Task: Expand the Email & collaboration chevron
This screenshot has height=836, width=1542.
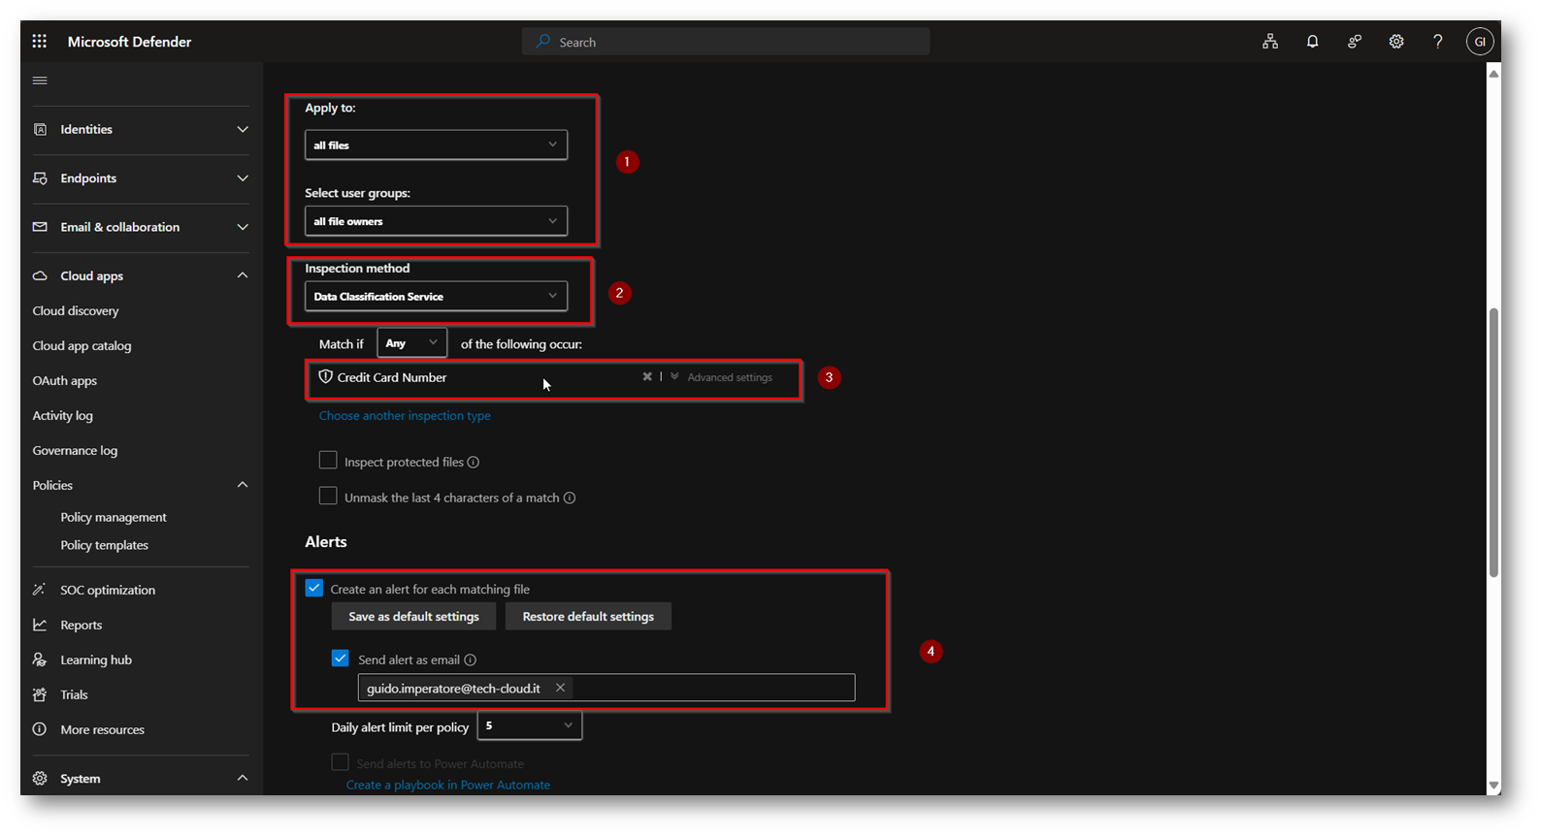Action: [x=243, y=227]
